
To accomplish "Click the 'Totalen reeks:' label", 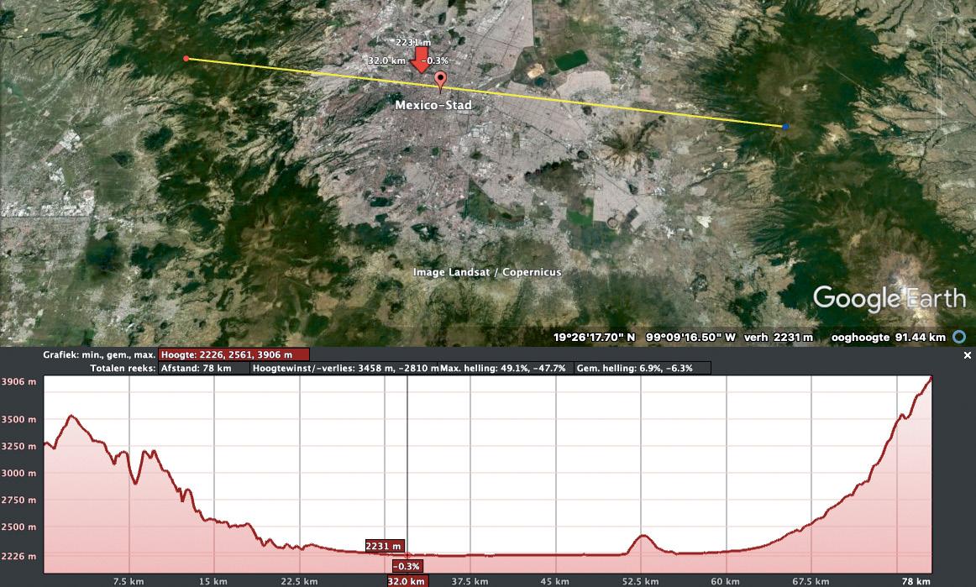I will [123, 368].
